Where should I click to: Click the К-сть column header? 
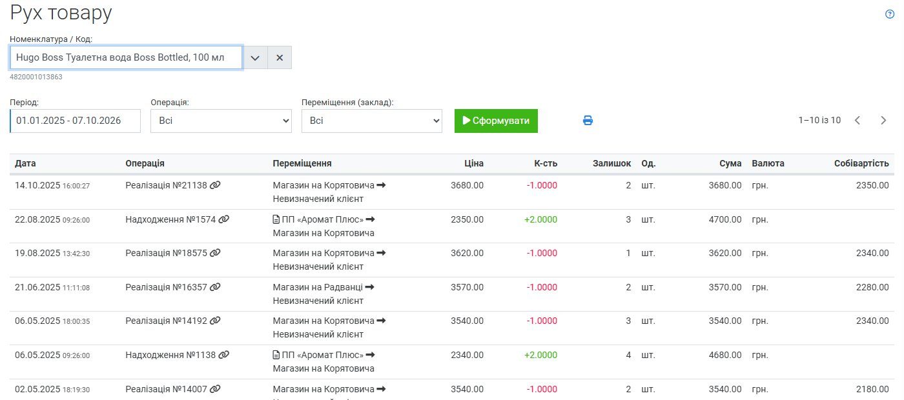pos(546,163)
